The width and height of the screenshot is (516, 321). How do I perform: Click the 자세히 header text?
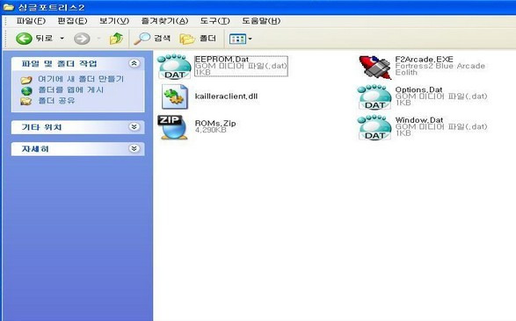pyautogui.click(x=35, y=149)
